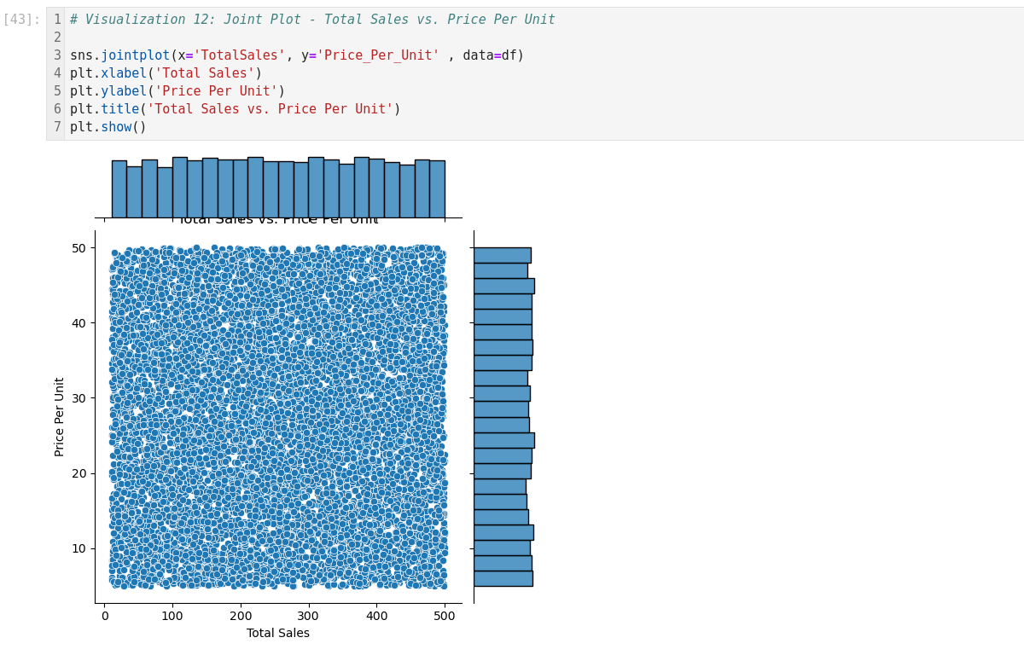
Task: Click the overlapping plot title text
Action: pyautogui.click(x=278, y=221)
